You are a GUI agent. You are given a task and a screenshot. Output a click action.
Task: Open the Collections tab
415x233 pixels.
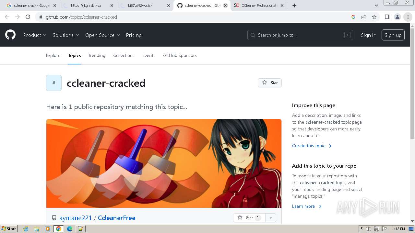coord(124,55)
